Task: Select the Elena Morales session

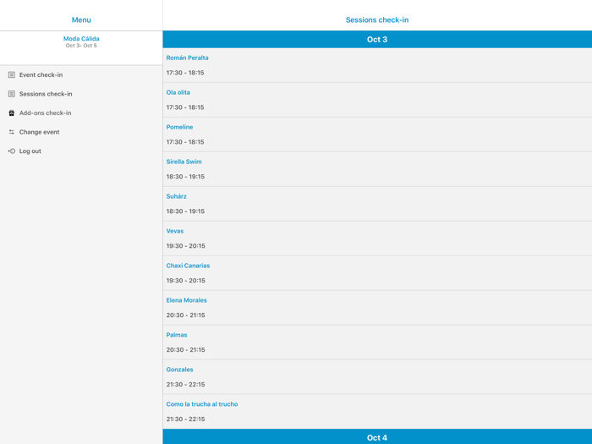Action: 377,308
